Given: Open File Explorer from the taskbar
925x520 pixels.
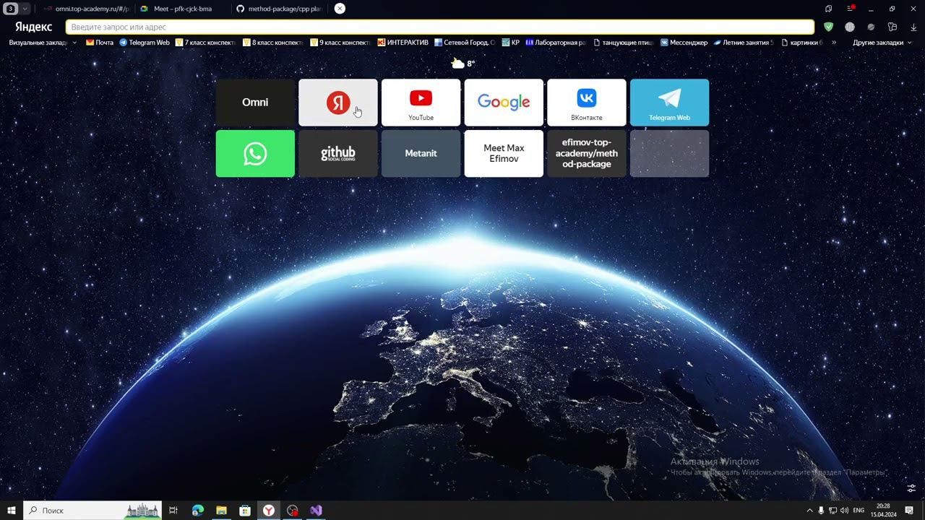Looking at the screenshot, I should [221, 511].
